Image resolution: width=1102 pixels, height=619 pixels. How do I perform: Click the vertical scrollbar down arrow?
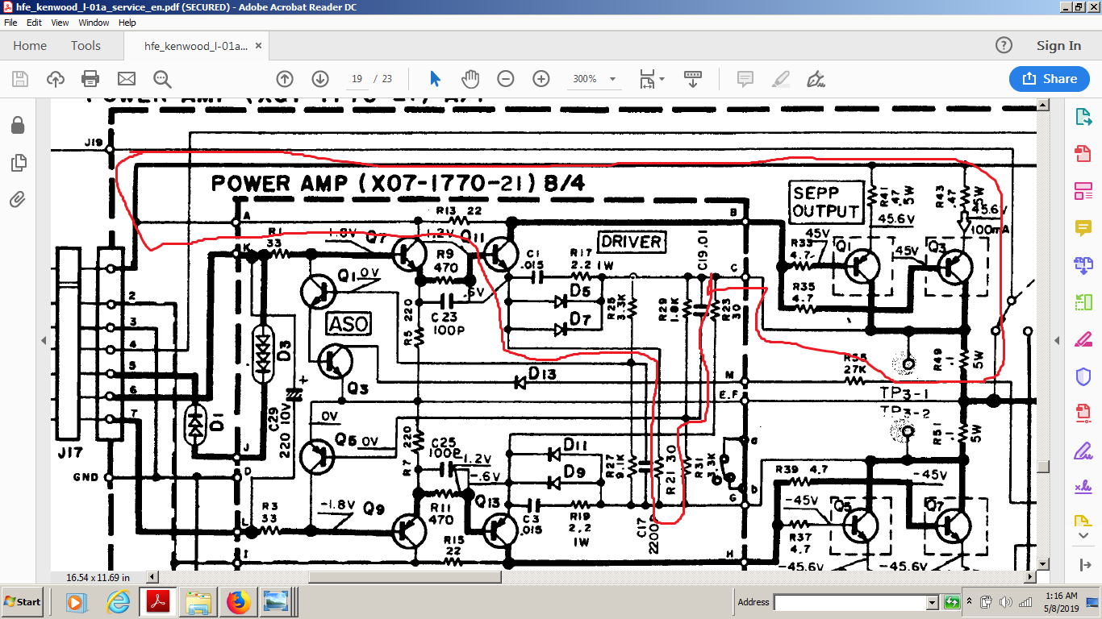1043,564
